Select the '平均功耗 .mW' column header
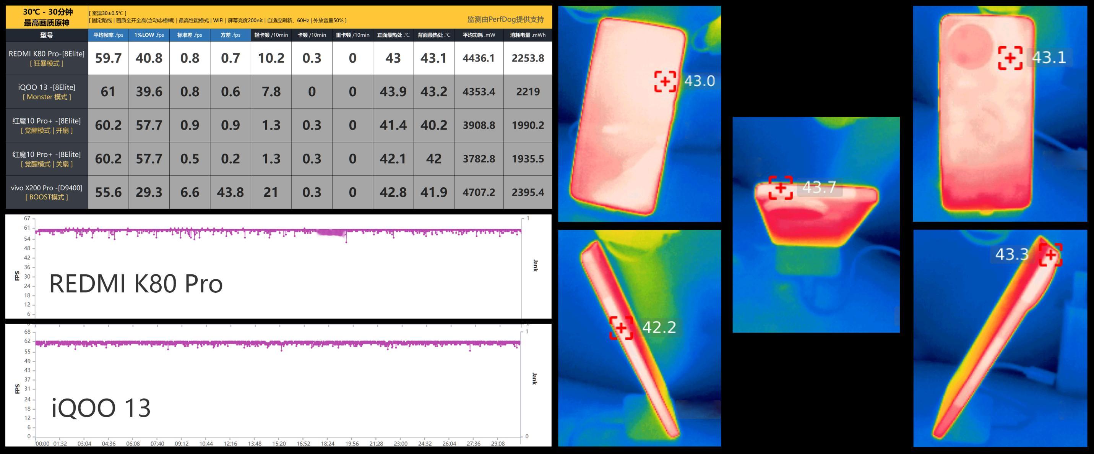Viewport: 1094px width, 454px height. click(479, 35)
